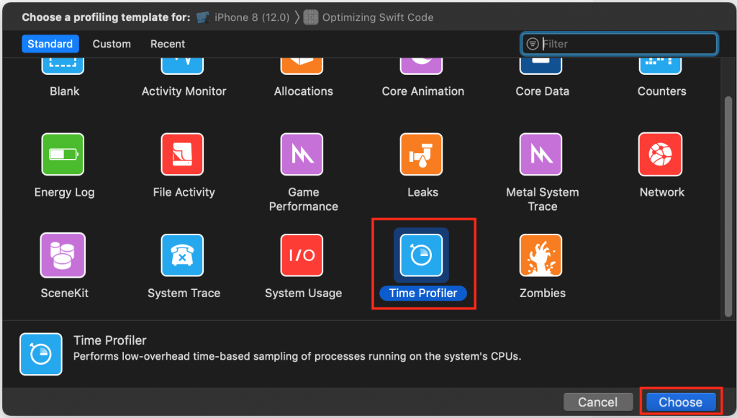Viewport: 737px width, 418px height.
Task: Pick the System Trace template icon
Action: [183, 255]
